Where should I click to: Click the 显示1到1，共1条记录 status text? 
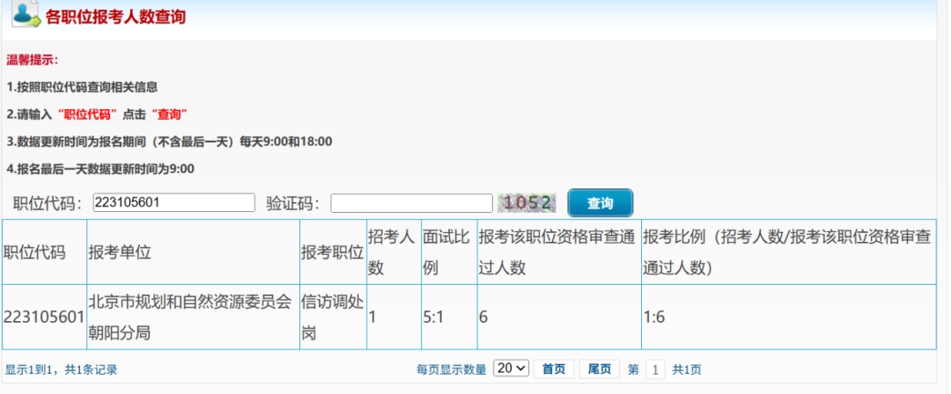62,369
